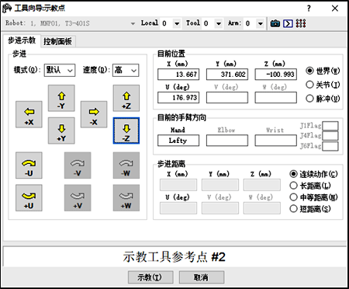Rotate with the +U jog button
Screen dimensions: 349x289
click(x=29, y=198)
